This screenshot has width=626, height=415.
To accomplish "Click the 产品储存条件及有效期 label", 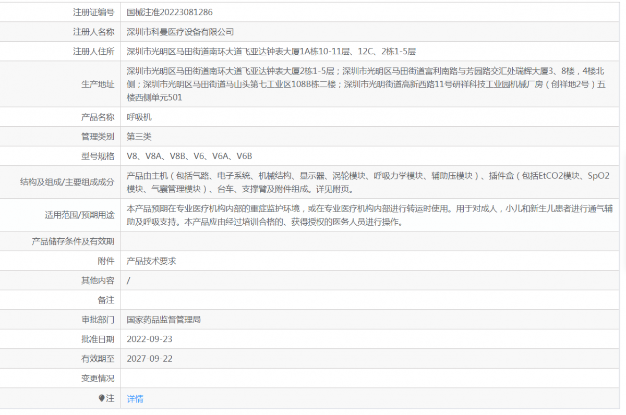I will (74, 241).
